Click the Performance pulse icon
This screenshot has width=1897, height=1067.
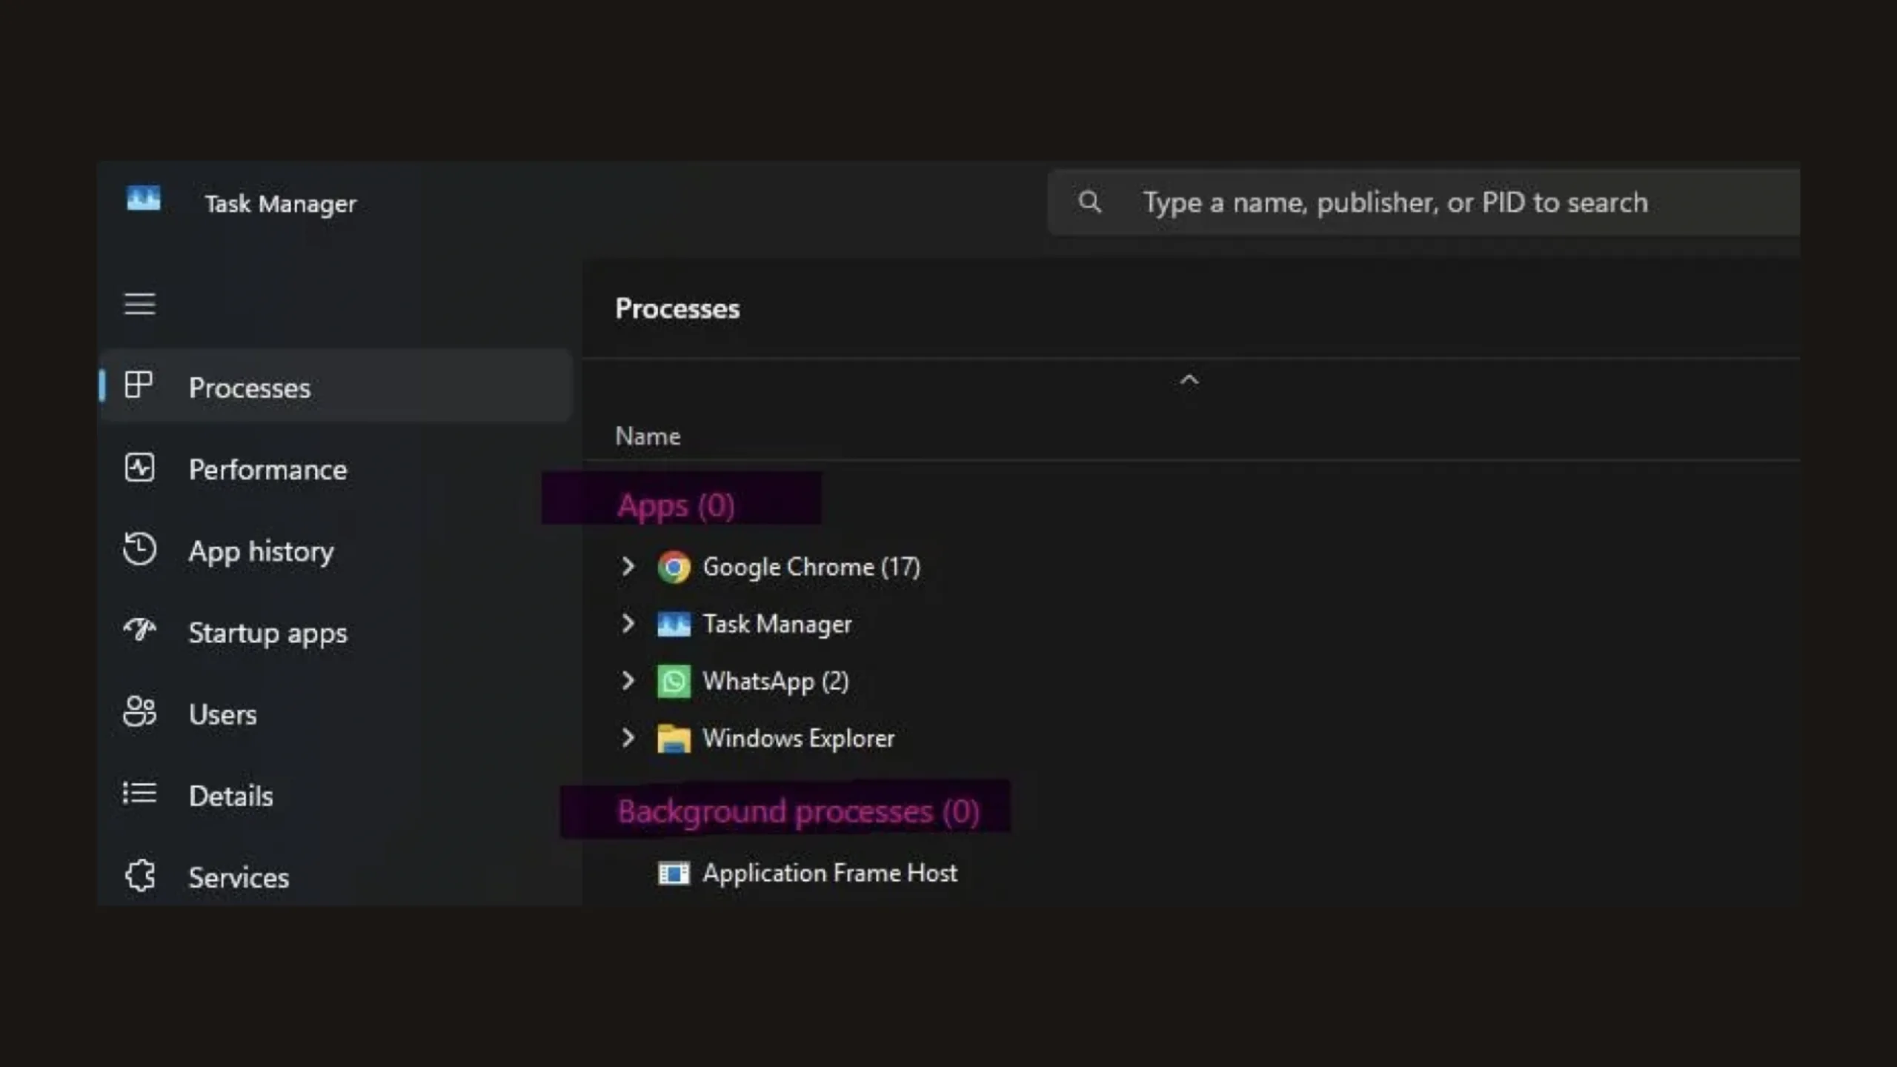pyautogui.click(x=139, y=468)
